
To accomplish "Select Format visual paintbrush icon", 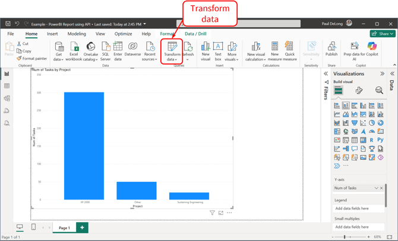I will (x=359, y=90).
